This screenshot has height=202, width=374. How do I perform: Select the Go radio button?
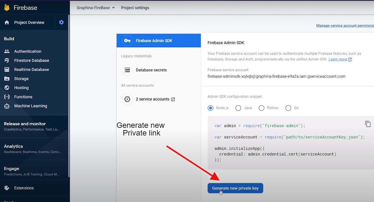[x=288, y=108]
